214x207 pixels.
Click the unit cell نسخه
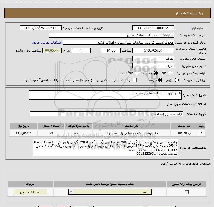point(78,133)
